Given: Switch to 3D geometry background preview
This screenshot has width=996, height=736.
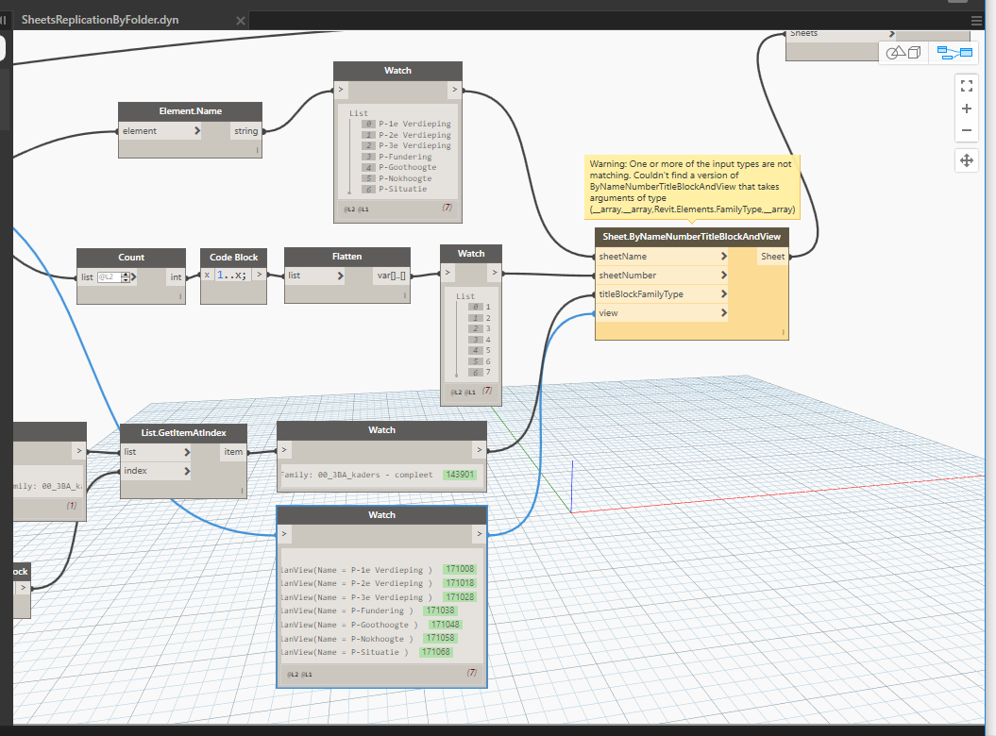Looking at the screenshot, I should pos(904,53).
